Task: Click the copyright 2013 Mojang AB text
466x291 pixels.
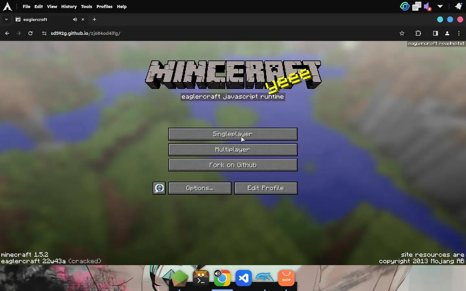Action: click(x=422, y=261)
